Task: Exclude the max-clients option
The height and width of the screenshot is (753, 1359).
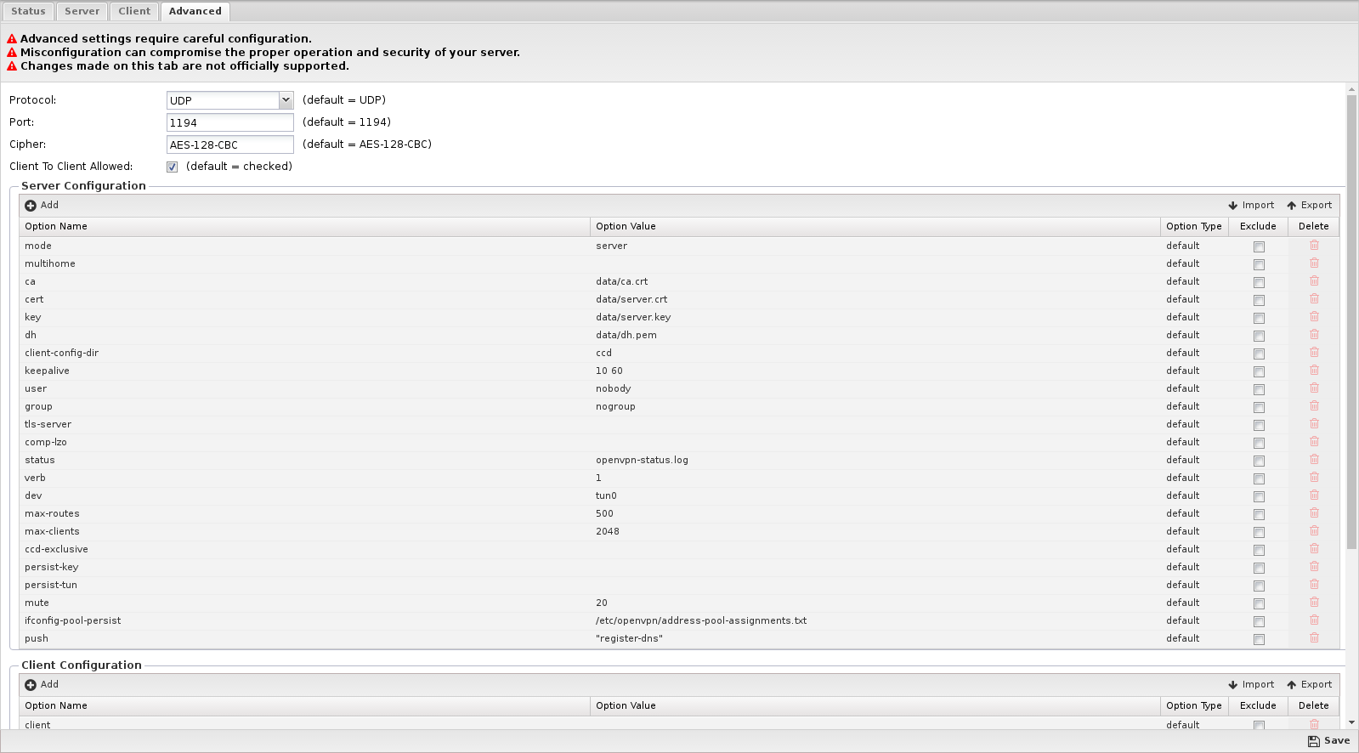Action: click(x=1259, y=532)
